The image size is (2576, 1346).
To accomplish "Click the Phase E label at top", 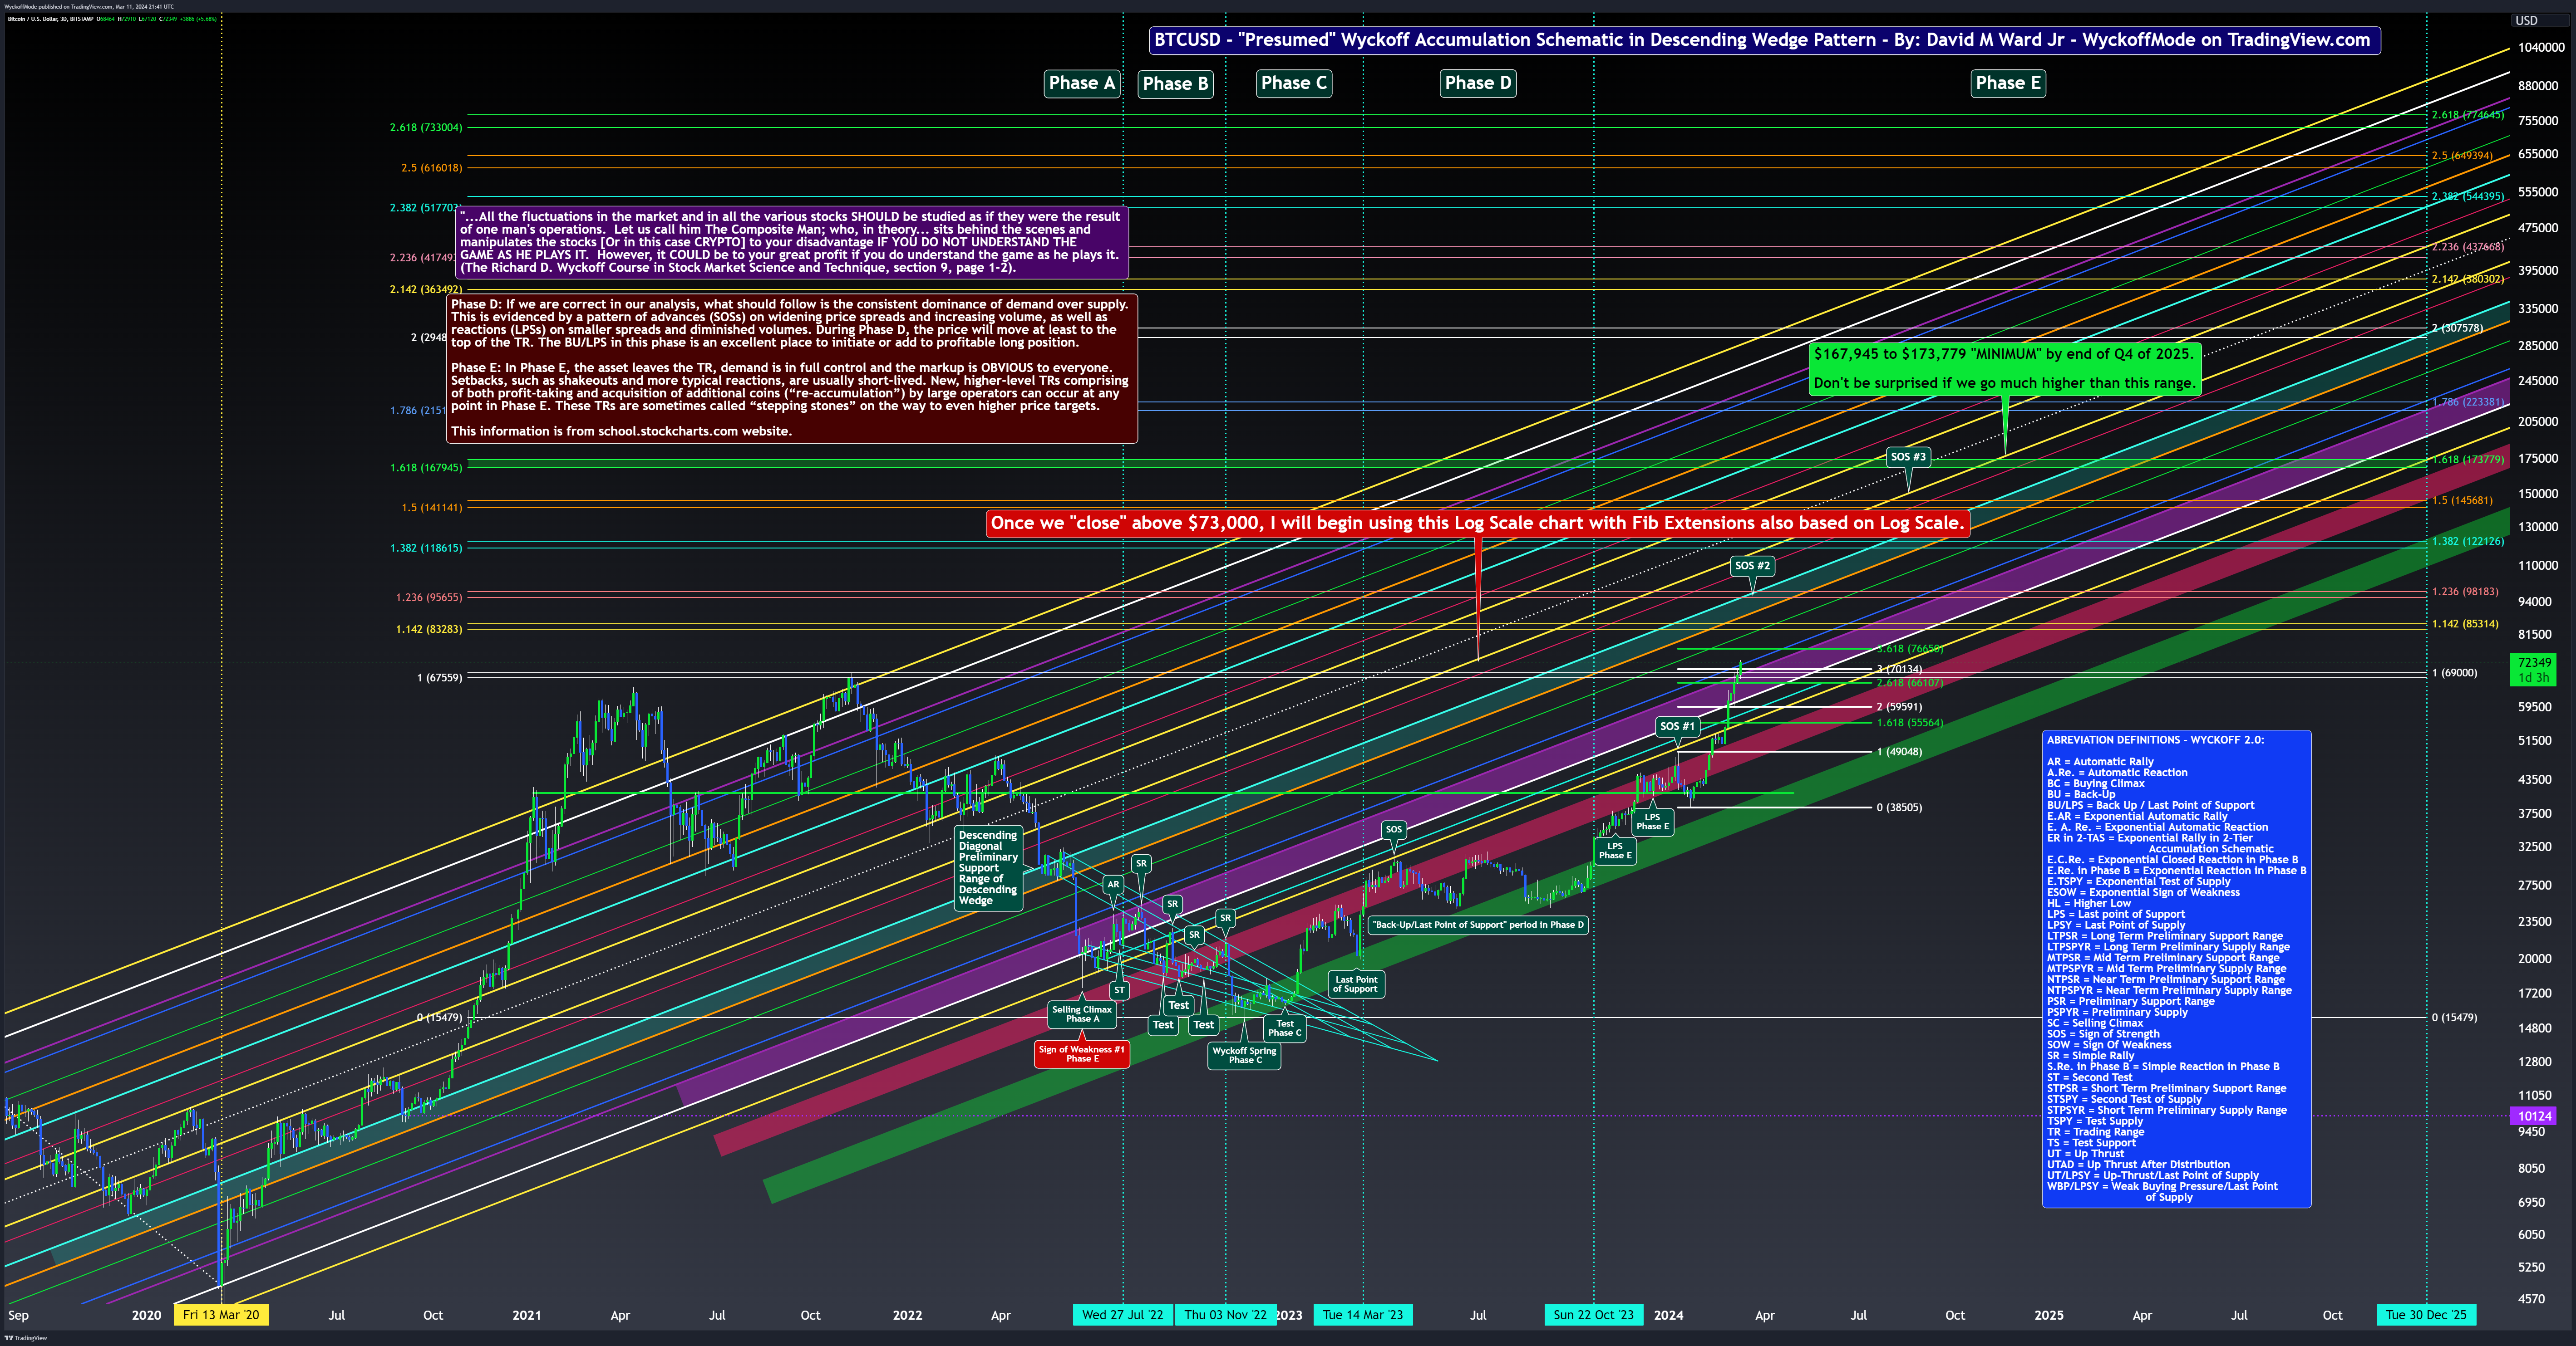I will (x=2008, y=83).
